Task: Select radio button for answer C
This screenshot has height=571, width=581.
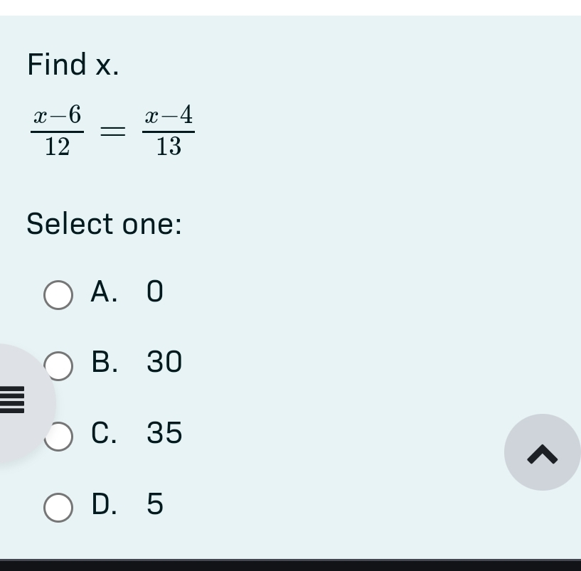Action: coord(58,437)
